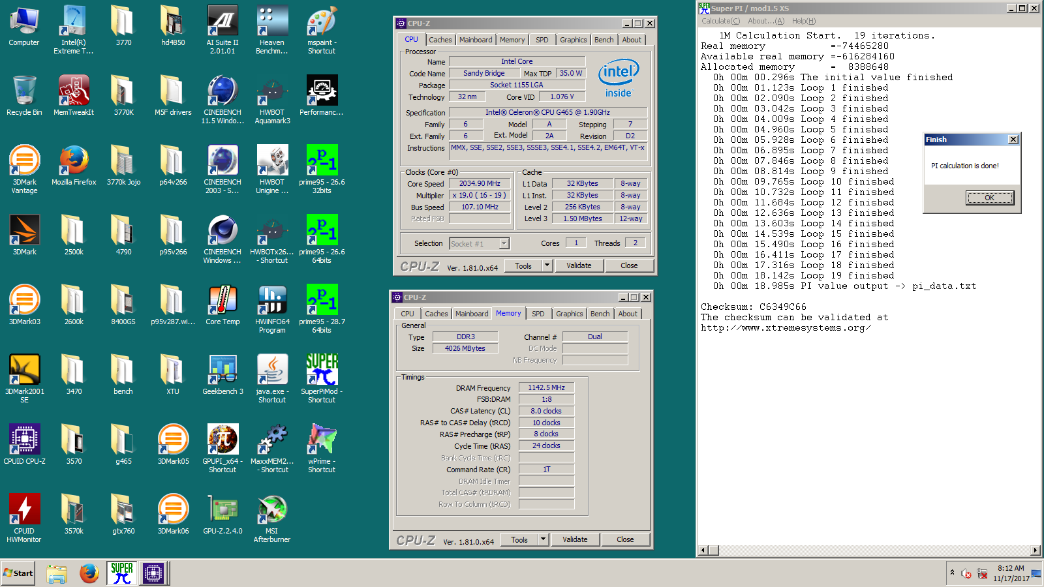Click the checksum text C6349C66
This screenshot has height=587, width=1044.
click(x=782, y=307)
